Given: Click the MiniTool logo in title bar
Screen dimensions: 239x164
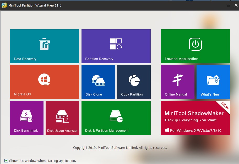Looking at the screenshot, I should [4, 5].
